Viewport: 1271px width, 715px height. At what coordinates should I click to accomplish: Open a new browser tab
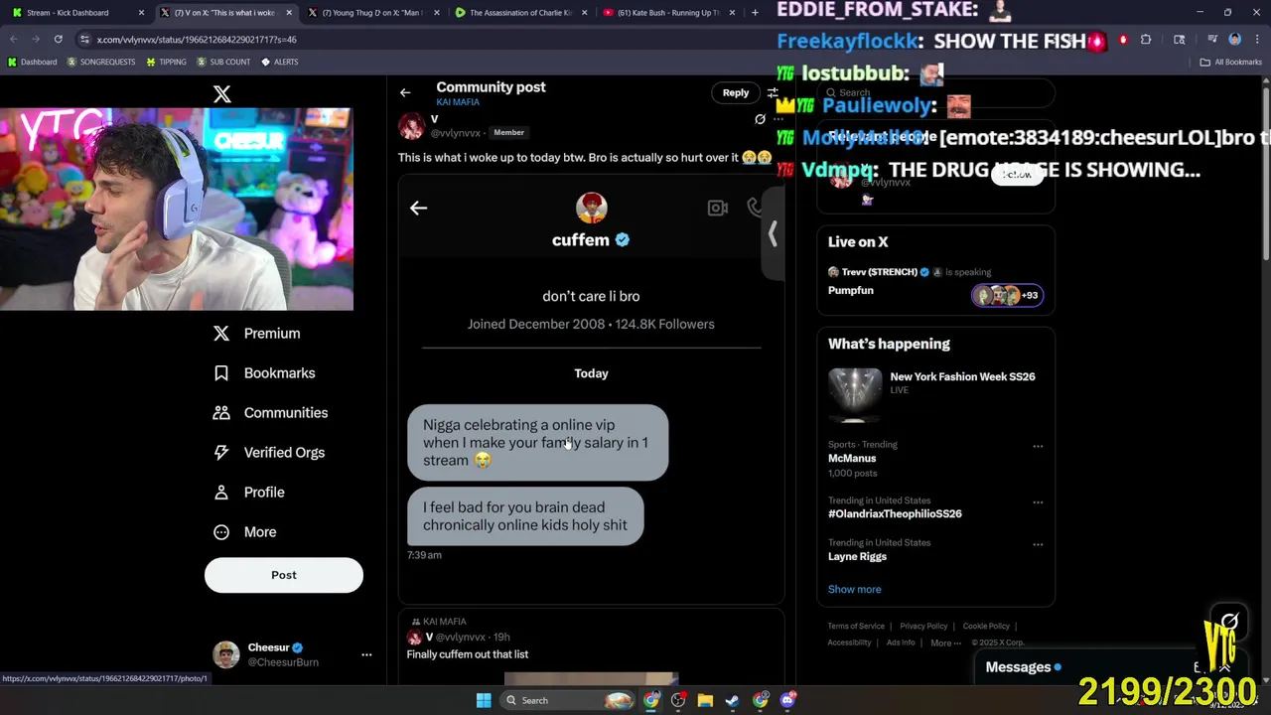[x=755, y=13]
